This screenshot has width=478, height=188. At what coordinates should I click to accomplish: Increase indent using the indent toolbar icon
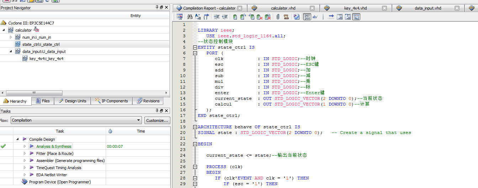pos(217,17)
